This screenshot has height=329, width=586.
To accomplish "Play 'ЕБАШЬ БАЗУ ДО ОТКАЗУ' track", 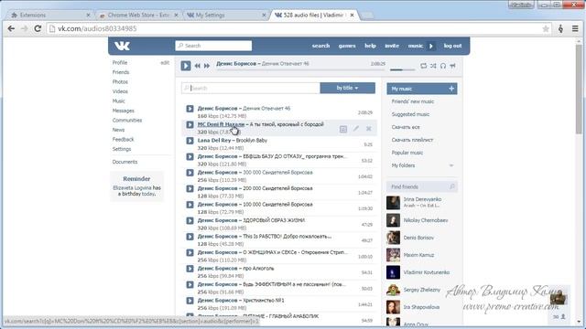I will point(190,156).
